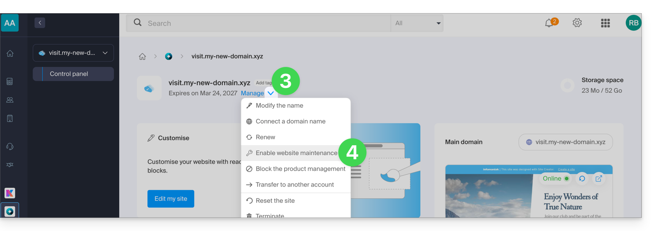Select Modify the name menu entry

click(279, 106)
